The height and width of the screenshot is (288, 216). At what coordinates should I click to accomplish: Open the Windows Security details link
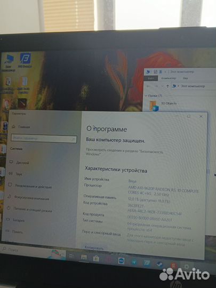click(124, 152)
